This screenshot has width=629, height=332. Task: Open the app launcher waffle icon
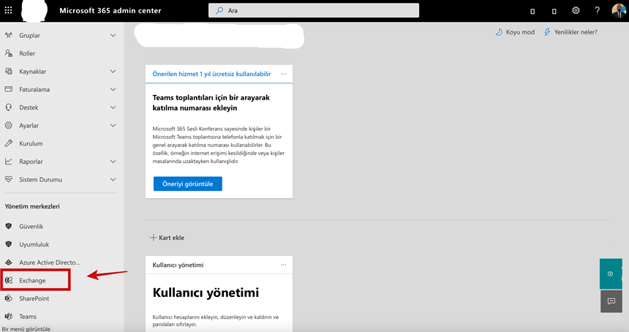point(8,10)
